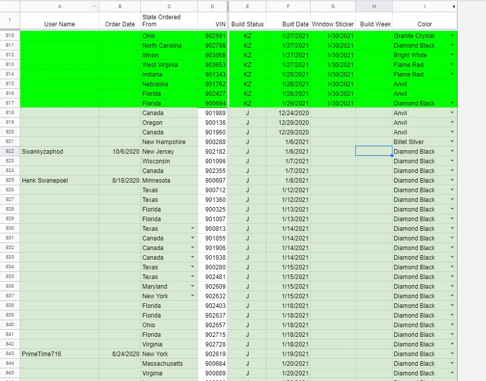Viewport: 486px width, 381px height.
Task: Click the collapse arrow beside column I header
Action: click(x=453, y=7)
